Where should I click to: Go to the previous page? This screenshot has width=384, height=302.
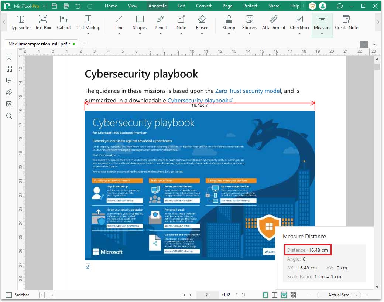coord(191,295)
